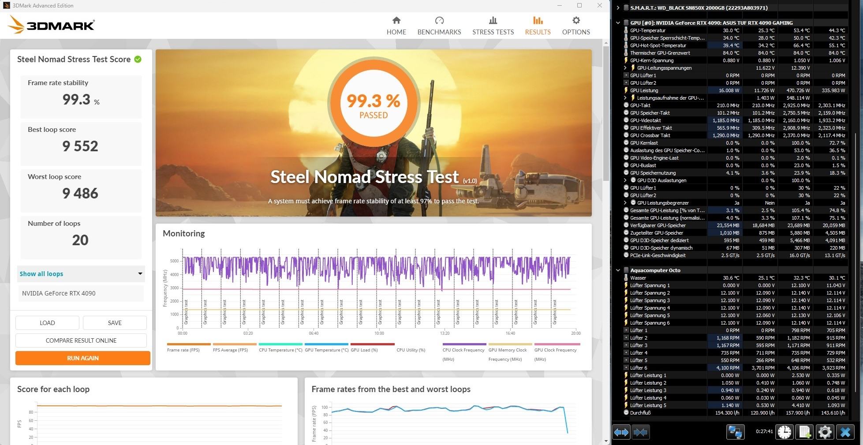Click the GPU Kernlast row label

[x=644, y=143]
